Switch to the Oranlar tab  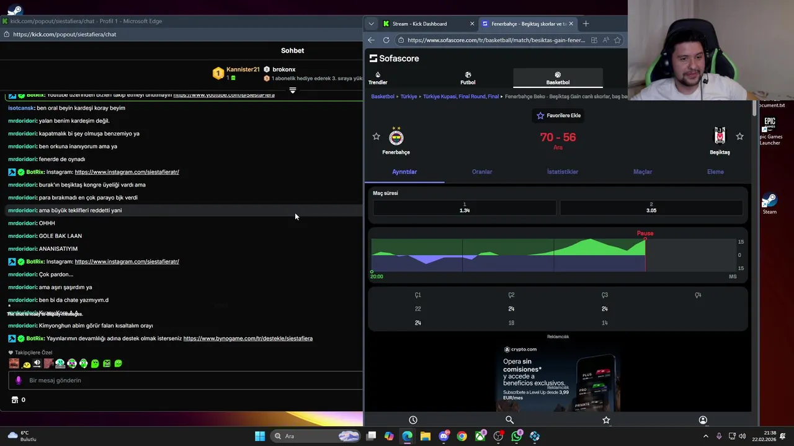point(482,172)
